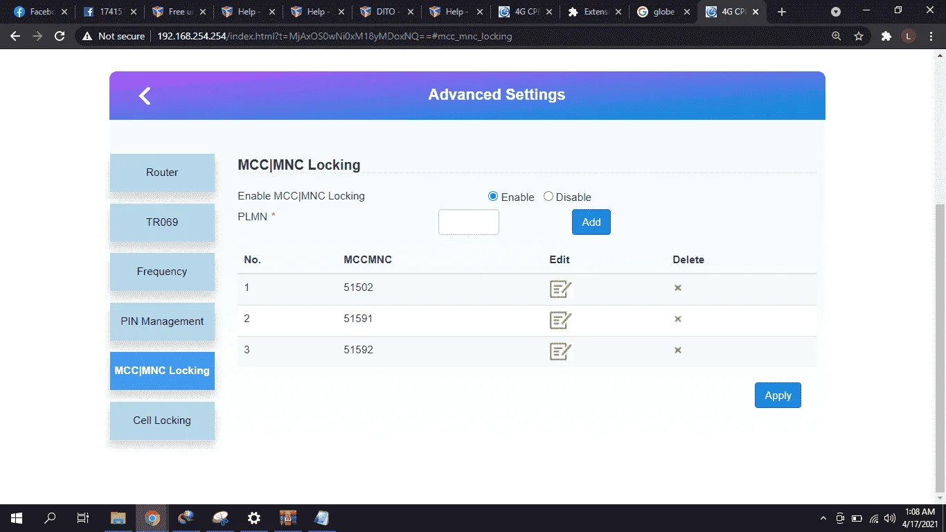Click the 51592 MCCMNC value

(358, 350)
